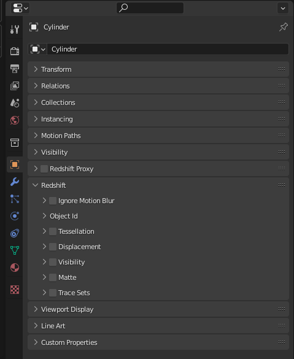The height and width of the screenshot is (359, 294).
Task: Enable the Matte checkbox
Action: click(x=53, y=277)
